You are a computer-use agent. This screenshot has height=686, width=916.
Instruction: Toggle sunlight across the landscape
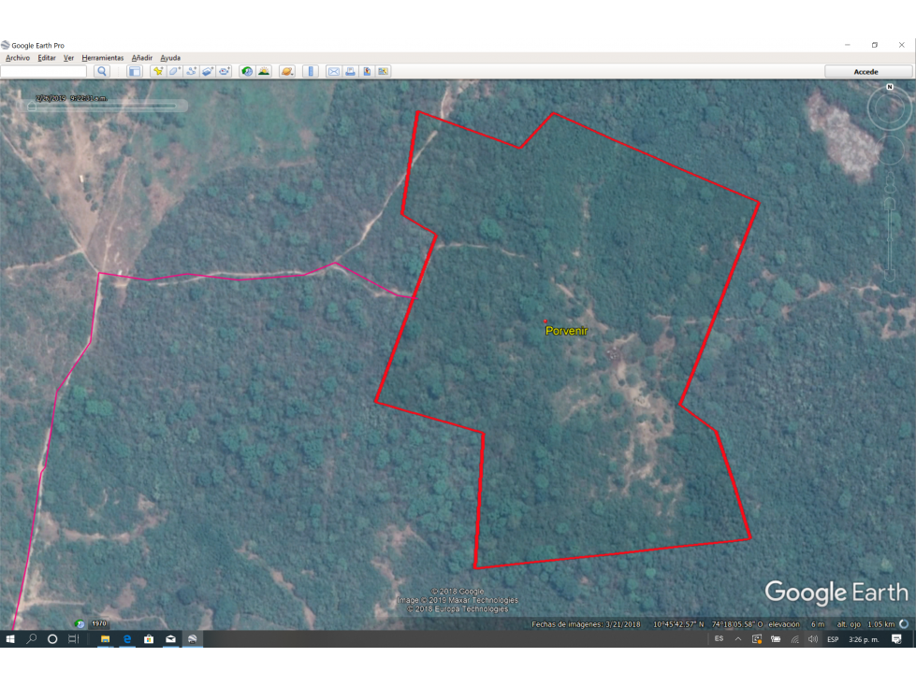264,71
